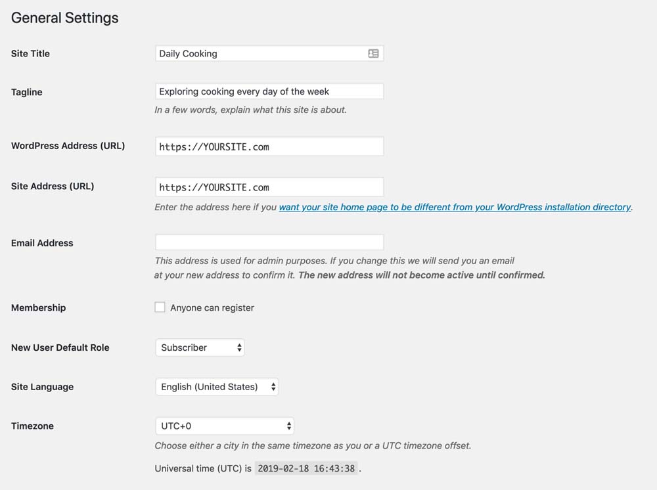This screenshot has width=657, height=490.
Task: Expand the Site Language dropdown
Action: pyautogui.click(x=217, y=387)
